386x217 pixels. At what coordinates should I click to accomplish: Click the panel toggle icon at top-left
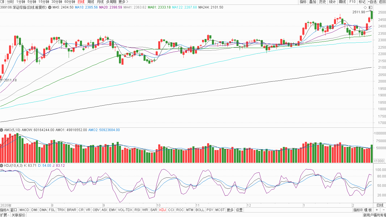(x=3, y=2)
